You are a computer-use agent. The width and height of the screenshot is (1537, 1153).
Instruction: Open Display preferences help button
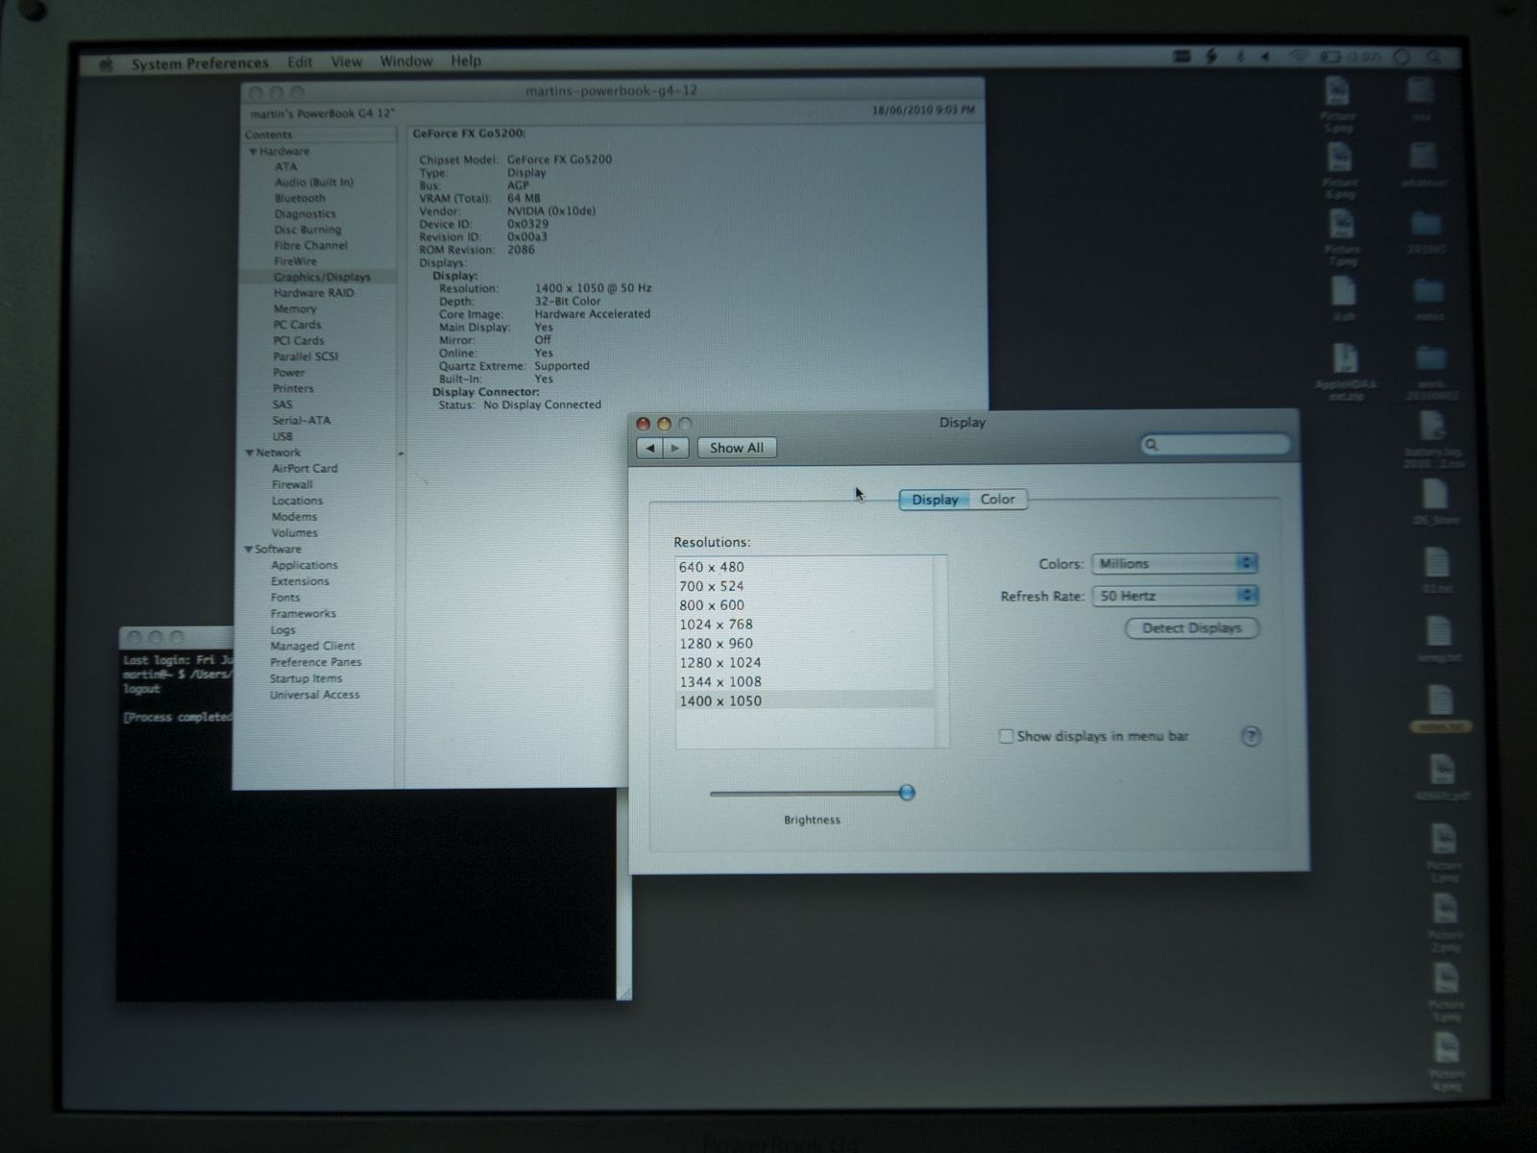[1251, 737]
